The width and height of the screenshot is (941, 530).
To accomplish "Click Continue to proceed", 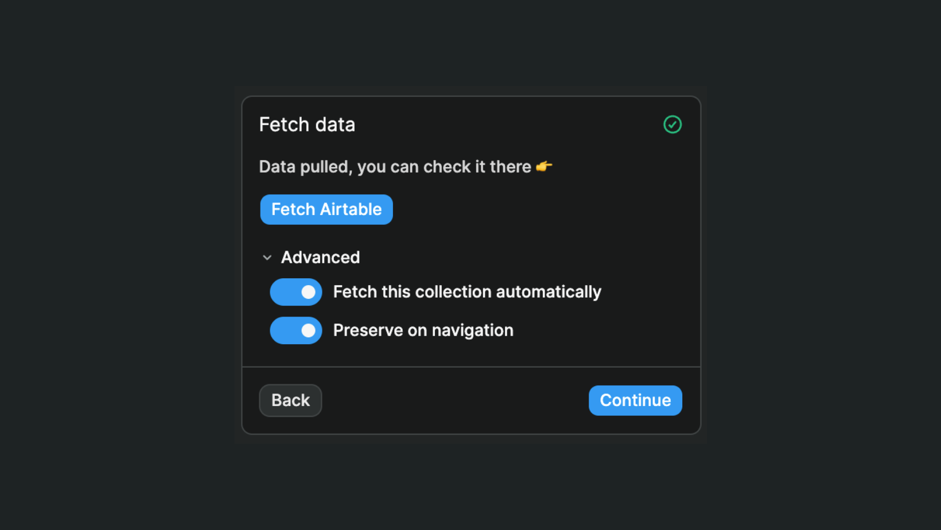I will 635,400.
